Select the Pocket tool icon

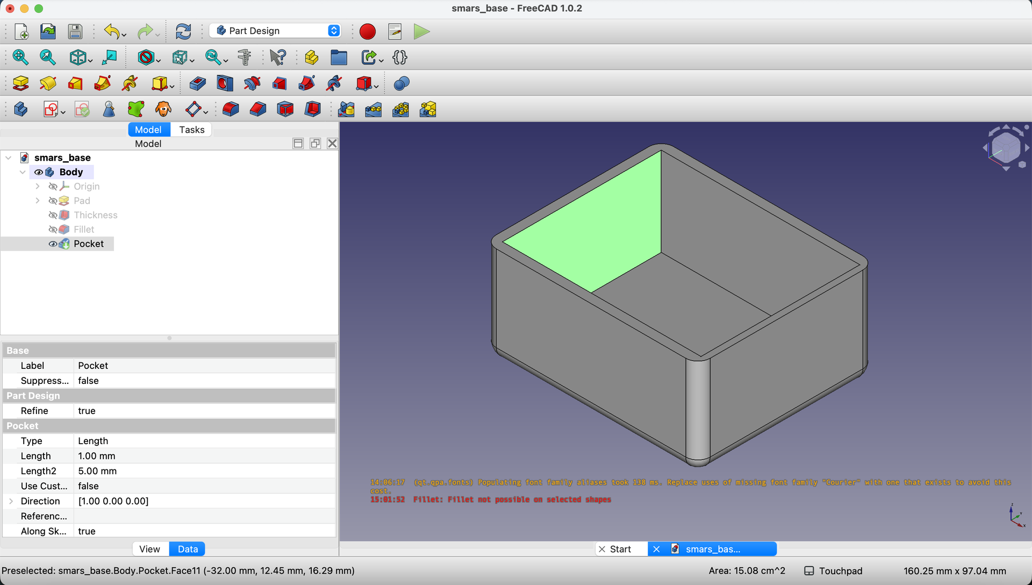pyautogui.click(x=197, y=83)
